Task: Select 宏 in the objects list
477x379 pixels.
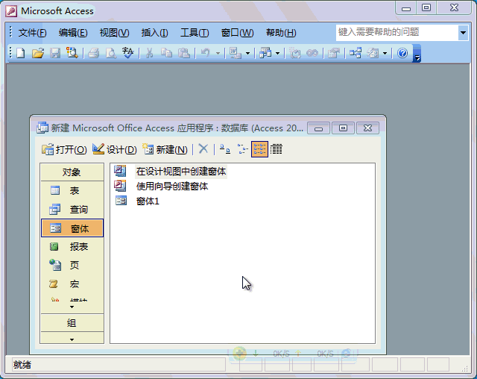Action: coord(72,284)
